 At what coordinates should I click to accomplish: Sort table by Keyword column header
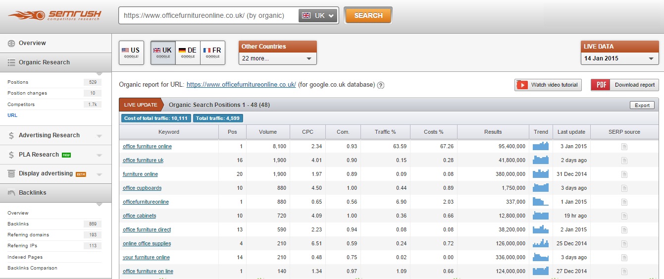[x=169, y=132]
